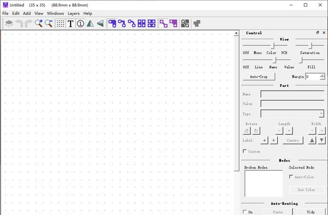Zoom in with the magnifier plus icon
Image resolution: width=328 pixels, height=215 pixels.
39,23
